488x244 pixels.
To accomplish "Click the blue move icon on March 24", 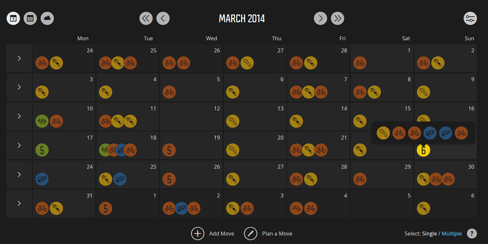I will (x=42, y=179).
